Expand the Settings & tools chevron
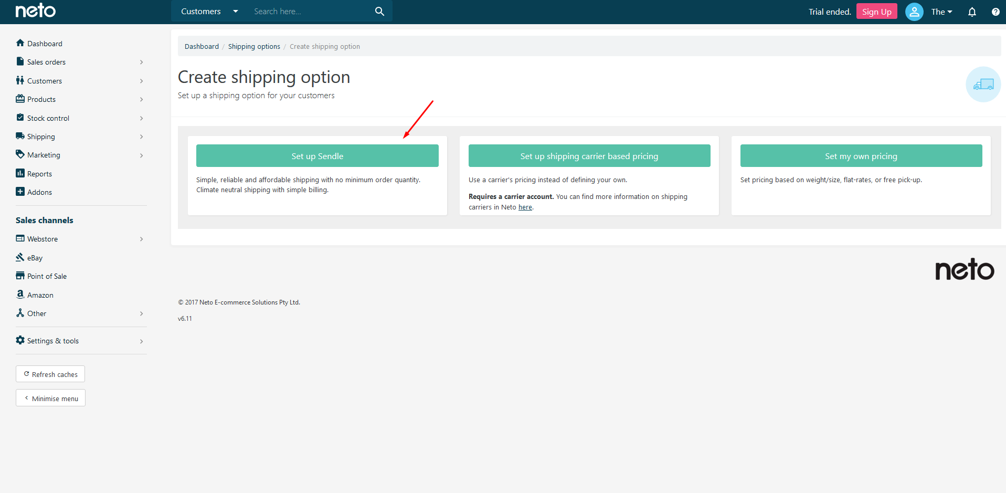Viewport: 1006px width, 493px height. [141, 341]
